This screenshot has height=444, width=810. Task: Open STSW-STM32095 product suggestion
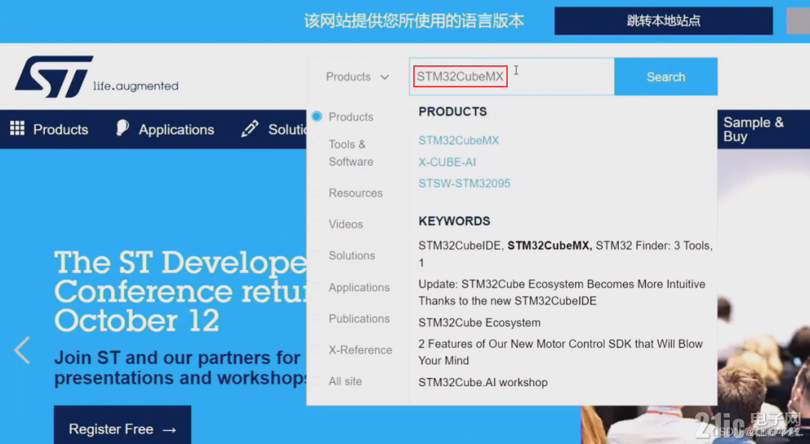pyautogui.click(x=464, y=183)
